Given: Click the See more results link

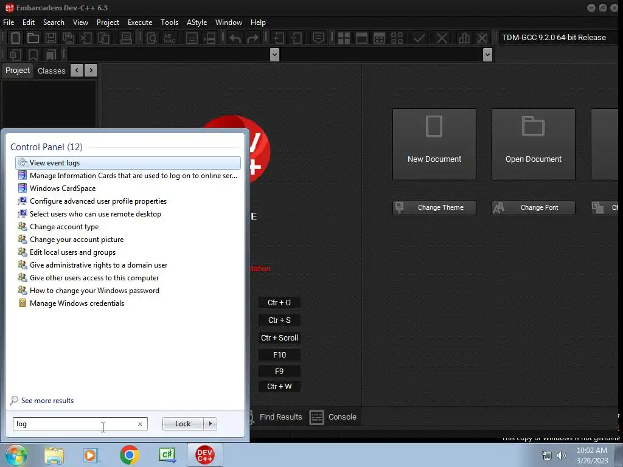Looking at the screenshot, I should coord(47,401).
